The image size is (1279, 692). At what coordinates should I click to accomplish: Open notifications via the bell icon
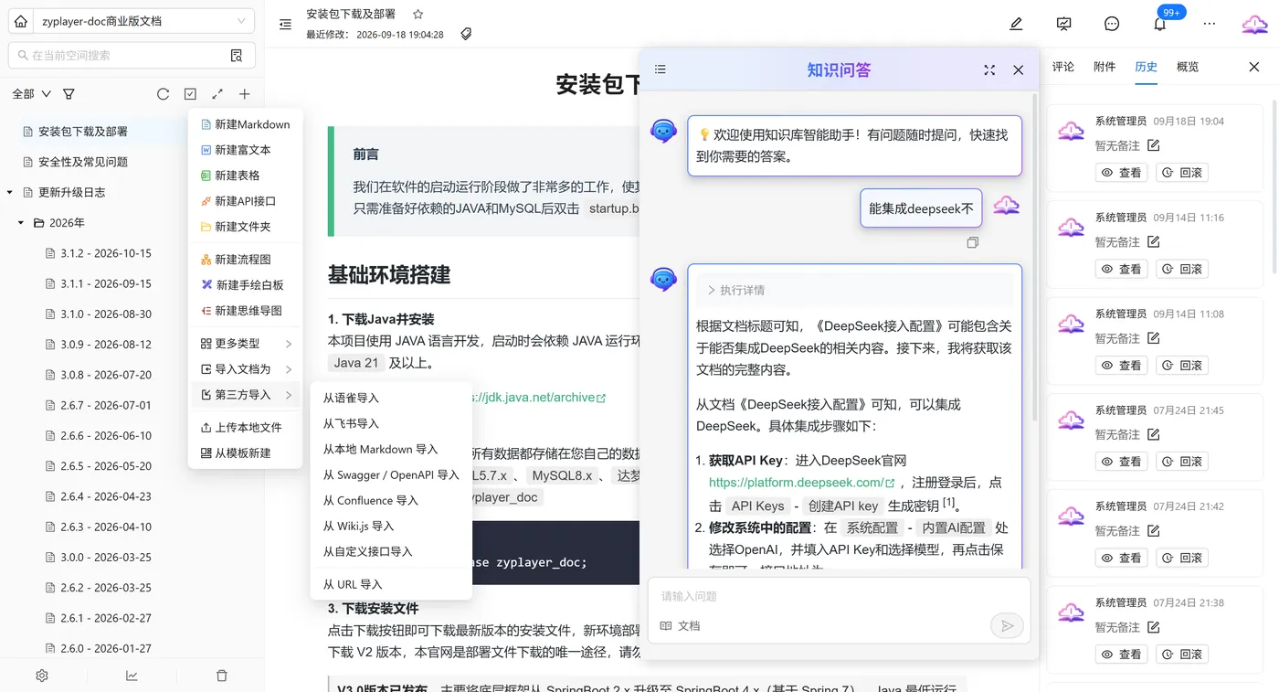pyautogui.click(x=1159, y=25)
